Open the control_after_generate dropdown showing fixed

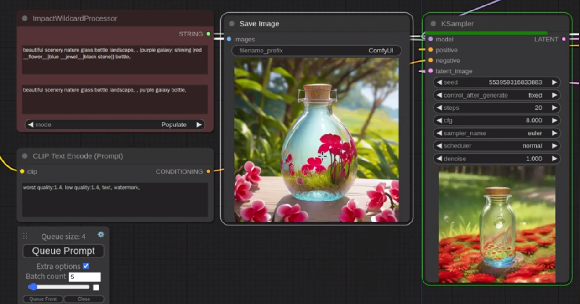[496, 95]
